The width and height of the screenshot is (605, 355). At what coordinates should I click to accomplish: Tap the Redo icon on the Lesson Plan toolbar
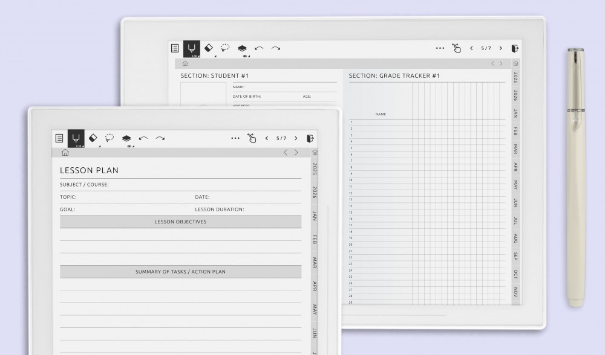[159, 138]
